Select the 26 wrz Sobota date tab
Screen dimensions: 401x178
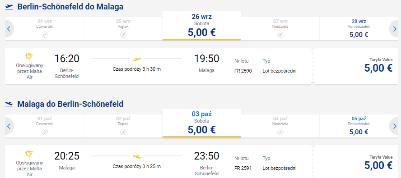[x=201, y=26]
